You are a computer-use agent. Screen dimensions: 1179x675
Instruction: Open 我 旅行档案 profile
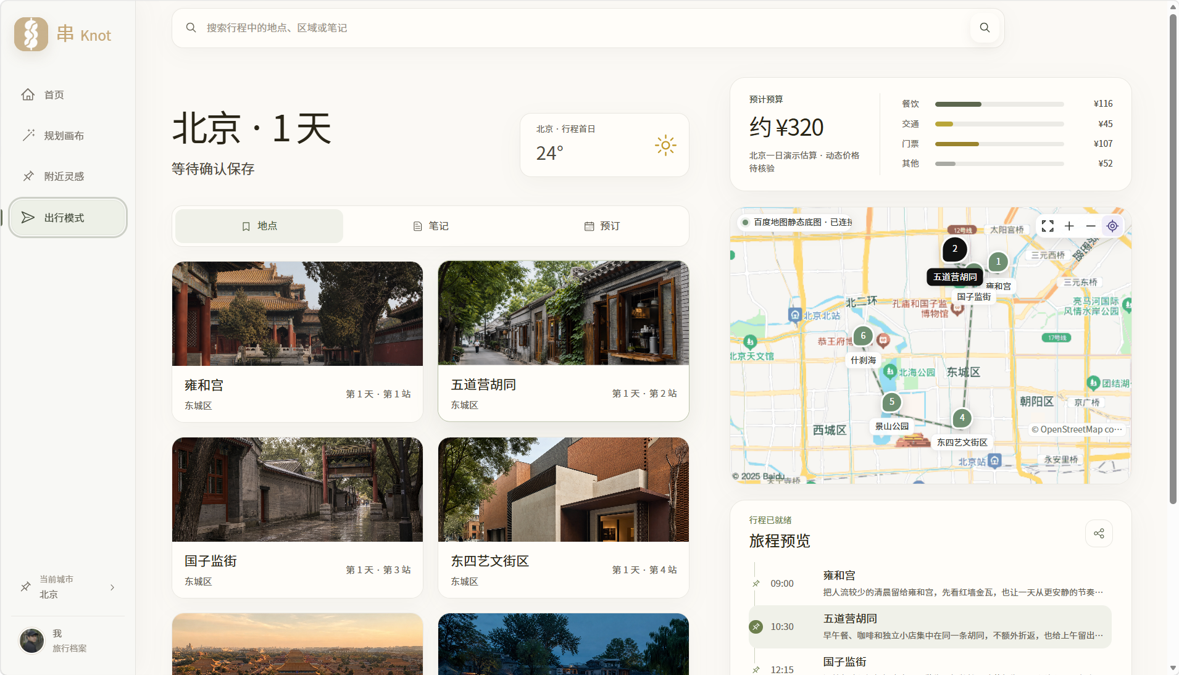68,640
